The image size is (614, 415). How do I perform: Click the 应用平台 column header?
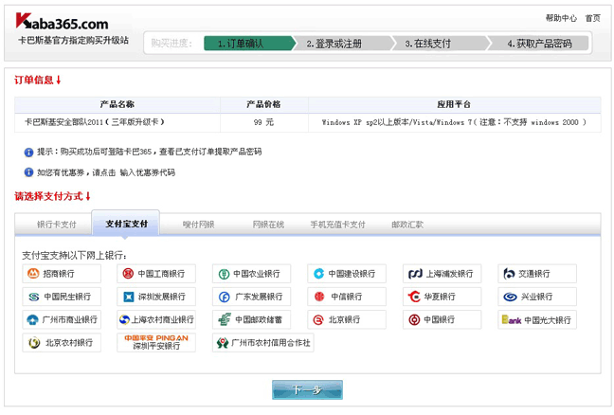(x=454, y=104)
